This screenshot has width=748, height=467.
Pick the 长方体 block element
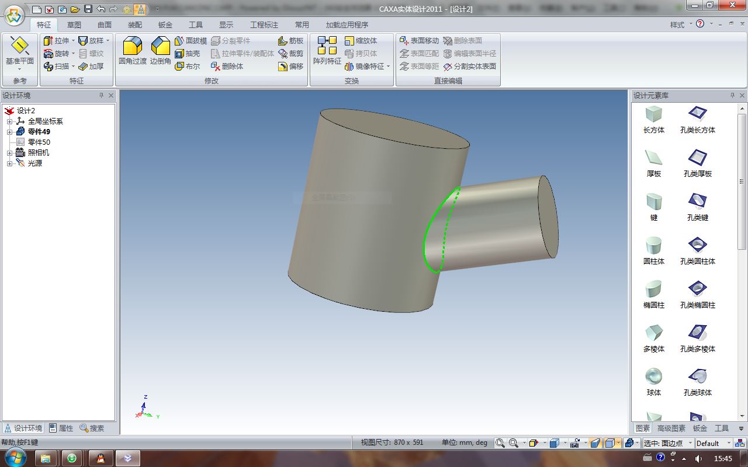click(x=654, y=119)
